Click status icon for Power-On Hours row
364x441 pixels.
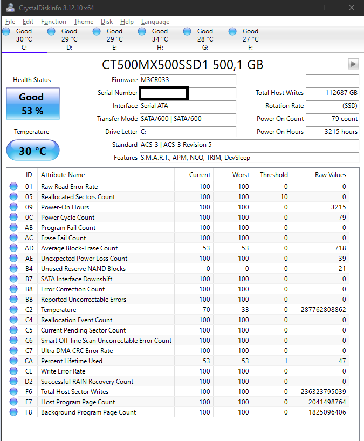click(x=13, y=207)
